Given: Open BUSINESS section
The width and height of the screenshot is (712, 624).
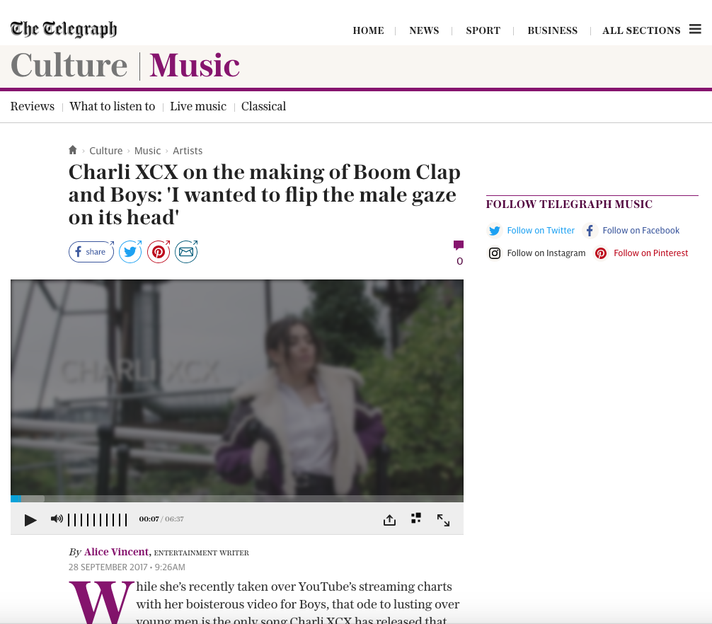Looking at the screenshot, I should pos(553,30).
